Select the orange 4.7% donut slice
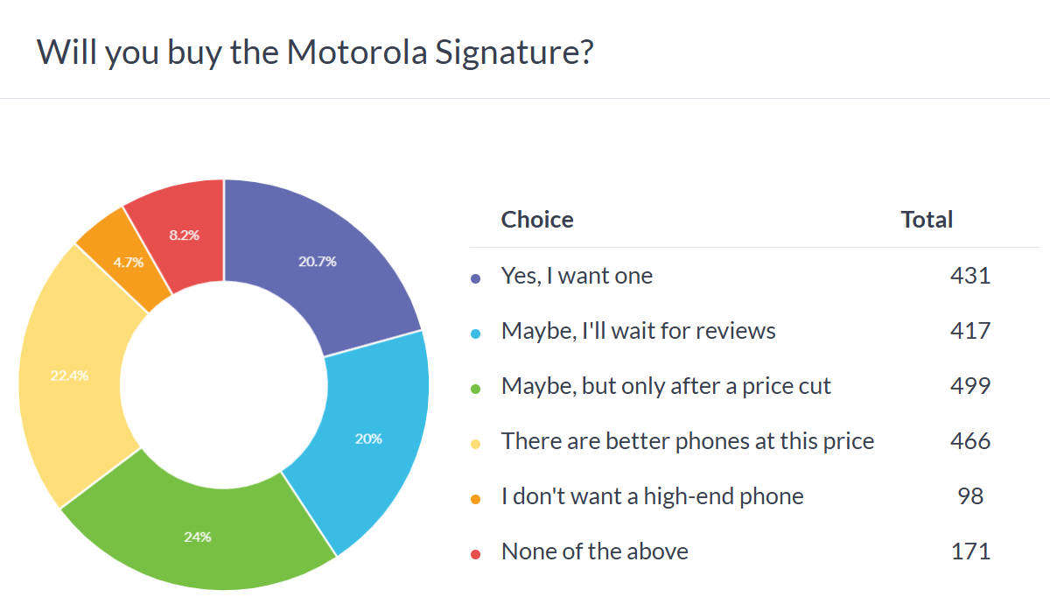The width and height of the screenshot is (1050, 604). 128,261
